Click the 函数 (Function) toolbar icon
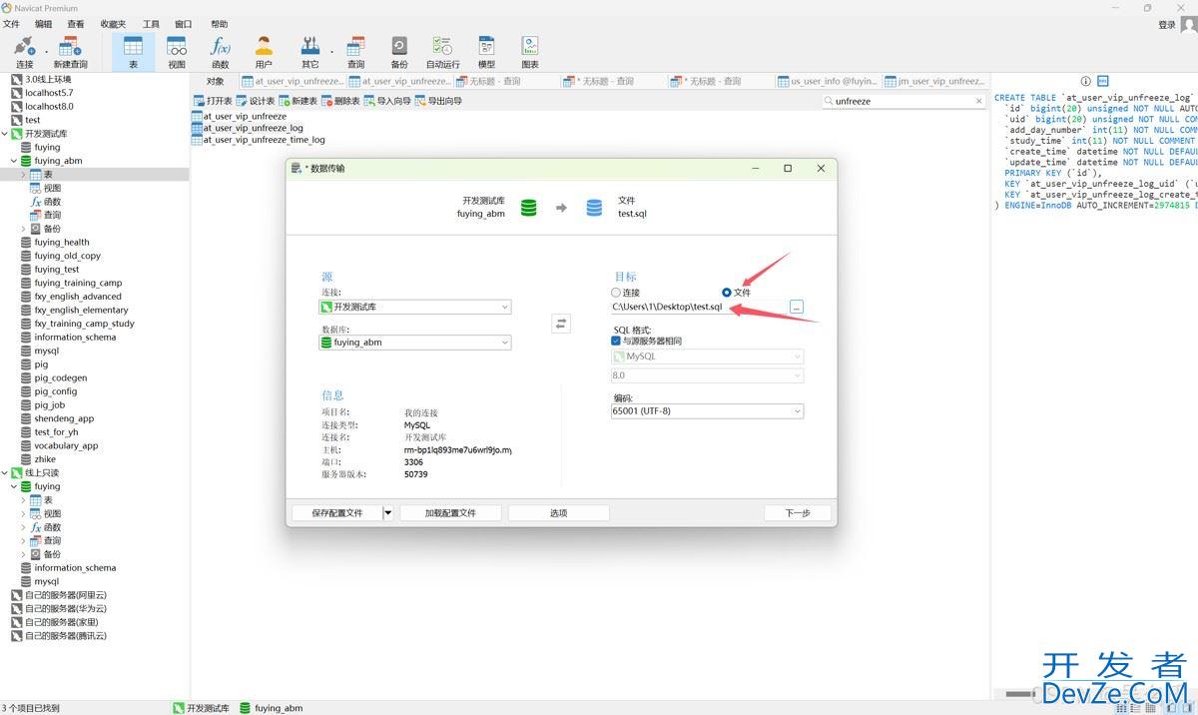 tap(220, 51)
